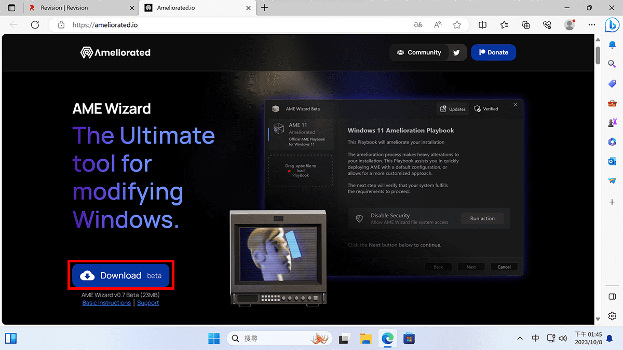623x350 pixels.
Task: Open the Updates panel in AME Wizard
Action: tap(452, 109)
